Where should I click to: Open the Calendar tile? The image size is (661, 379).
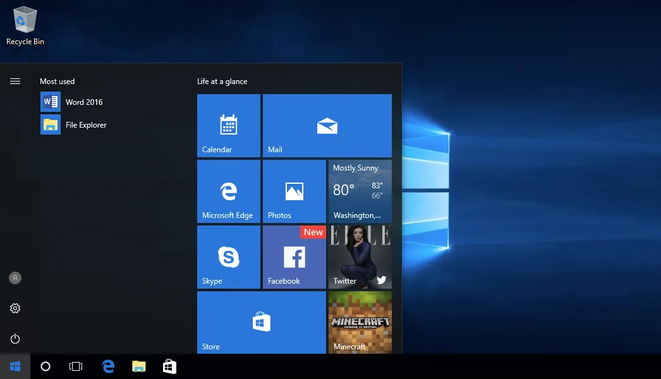[x=229, y=126]
